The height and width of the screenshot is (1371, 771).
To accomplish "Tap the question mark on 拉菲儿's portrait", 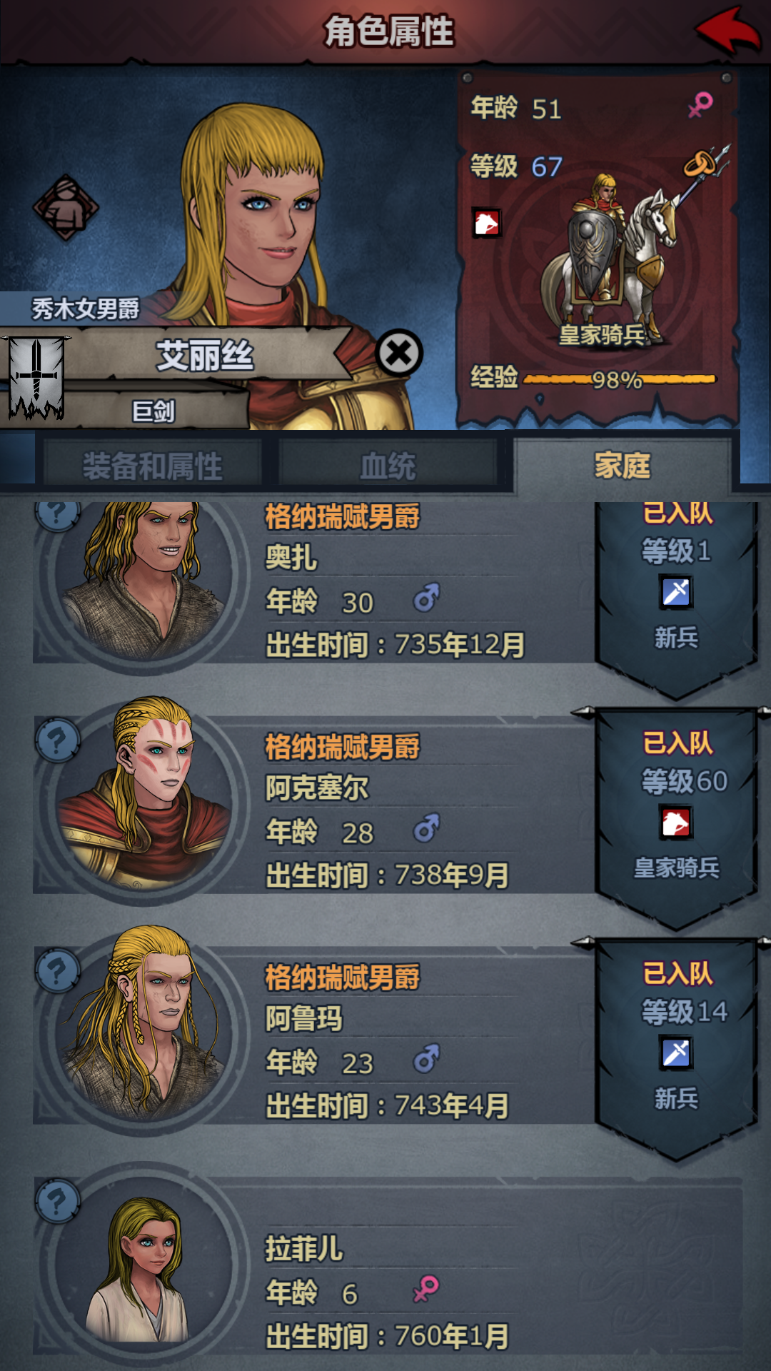I will coord(58,1201).
